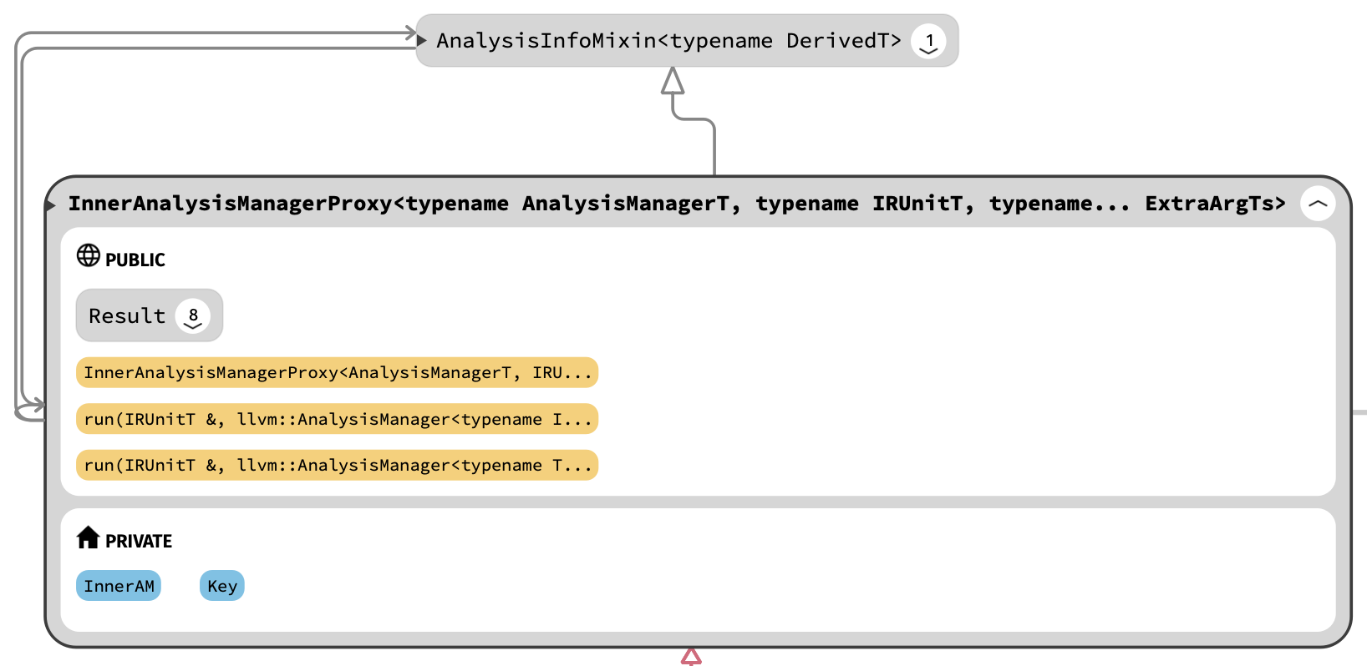Click the globe icon beside PUBLIC
This screenshot has height=666, width=1367.
[88, 255]
